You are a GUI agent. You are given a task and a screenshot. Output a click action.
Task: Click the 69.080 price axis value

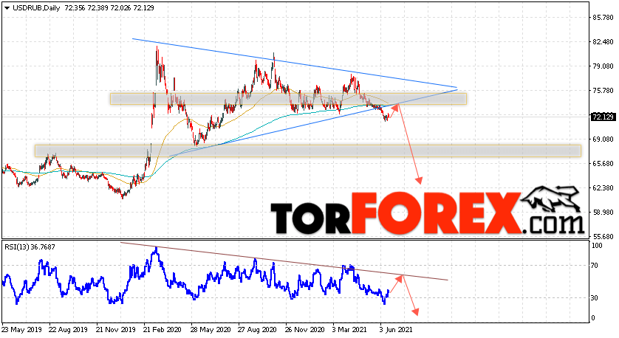tap(603, 139)
